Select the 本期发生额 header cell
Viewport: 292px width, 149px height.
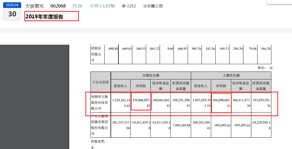point(151,75)
